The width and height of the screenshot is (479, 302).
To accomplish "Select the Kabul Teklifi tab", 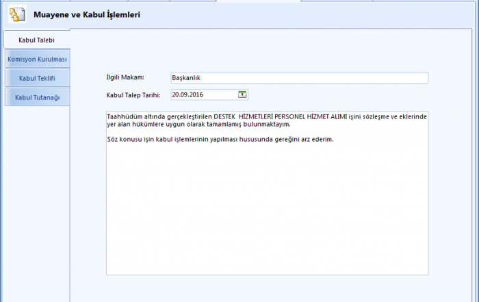I will 36,78.
